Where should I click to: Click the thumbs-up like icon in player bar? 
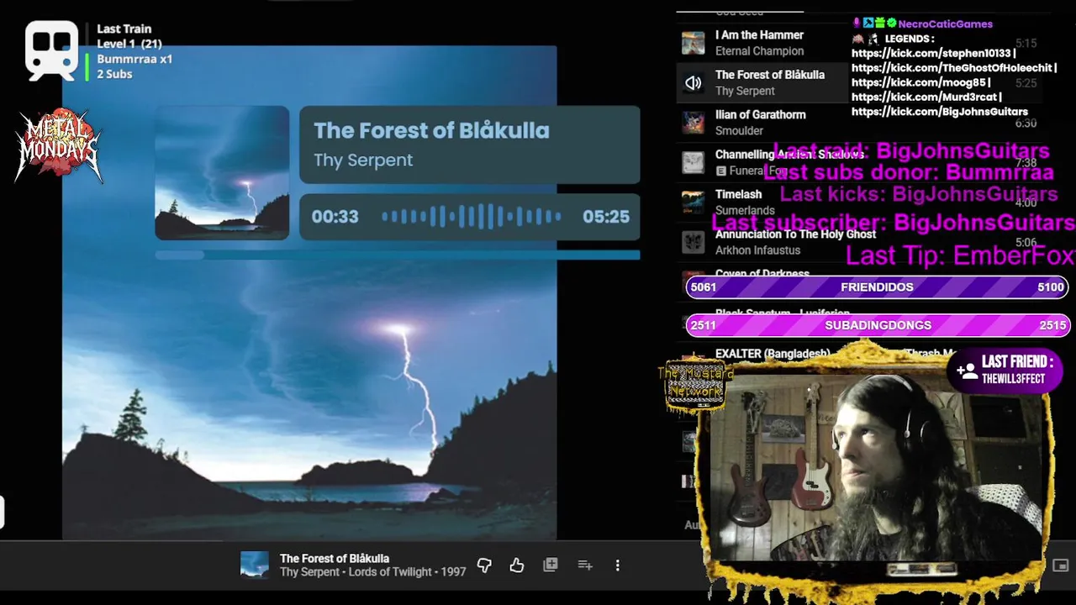pos(517,566)
